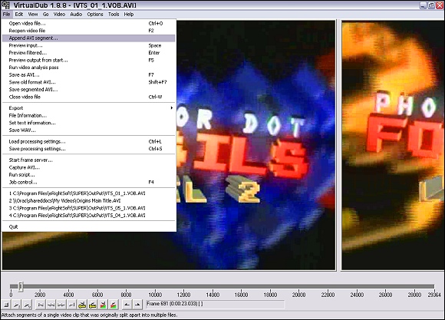Open the Video menu

tap(59, 15)
